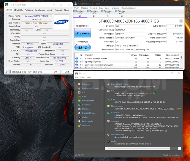Click the Network icon in Speccy sidebar
This screenshot has width=190, height=161.
point(79,125)
